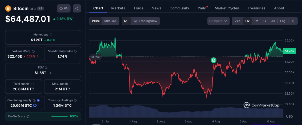Screen dimensions: 302x125
Task: Click the share icon next to Bitcoin title
Action: (x=77, y=9)
